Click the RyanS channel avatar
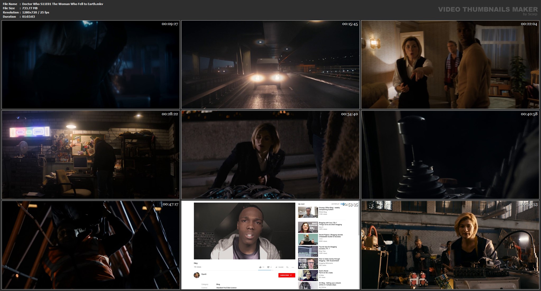This screenshot has width=541, height=291. (196, 275)
